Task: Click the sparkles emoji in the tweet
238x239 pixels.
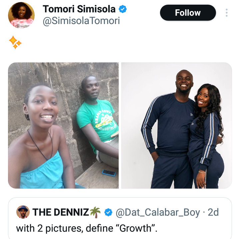Action: pyautogui.click(x=15, y=43)
